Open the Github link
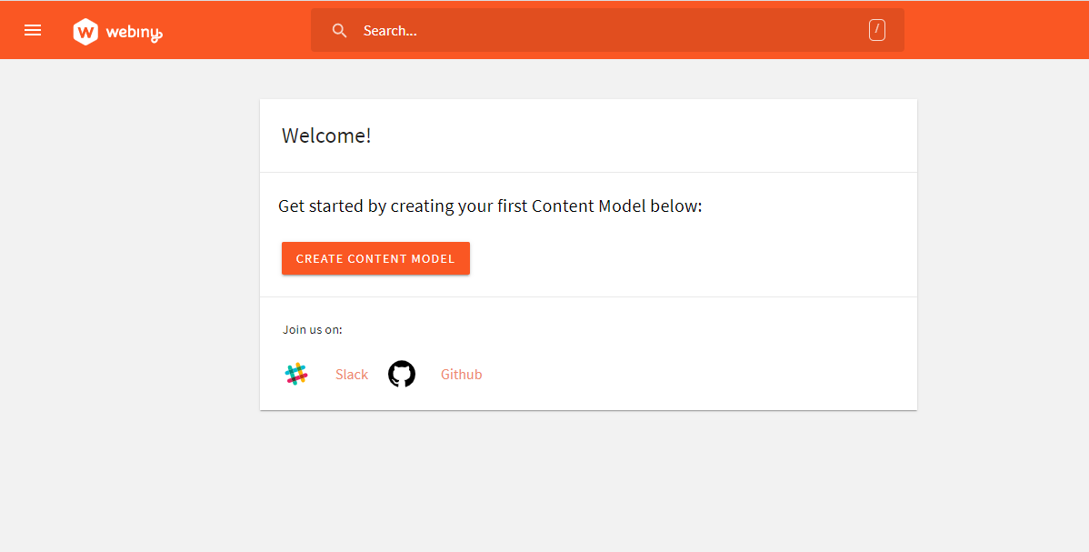1089x552 pixels. click(x=461, y=374)
